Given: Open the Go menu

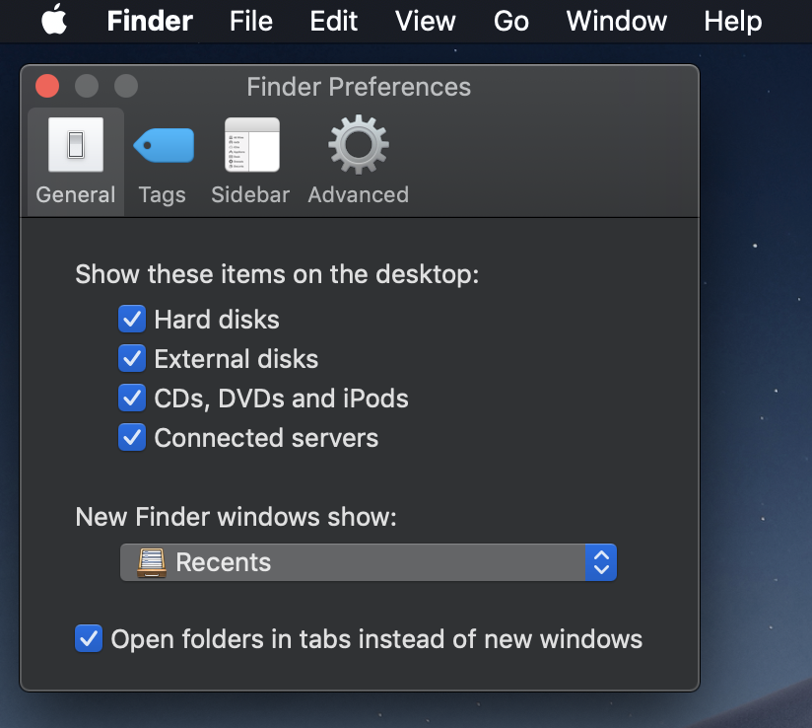Looking at the screenshot, I should [x=511, y=22].
